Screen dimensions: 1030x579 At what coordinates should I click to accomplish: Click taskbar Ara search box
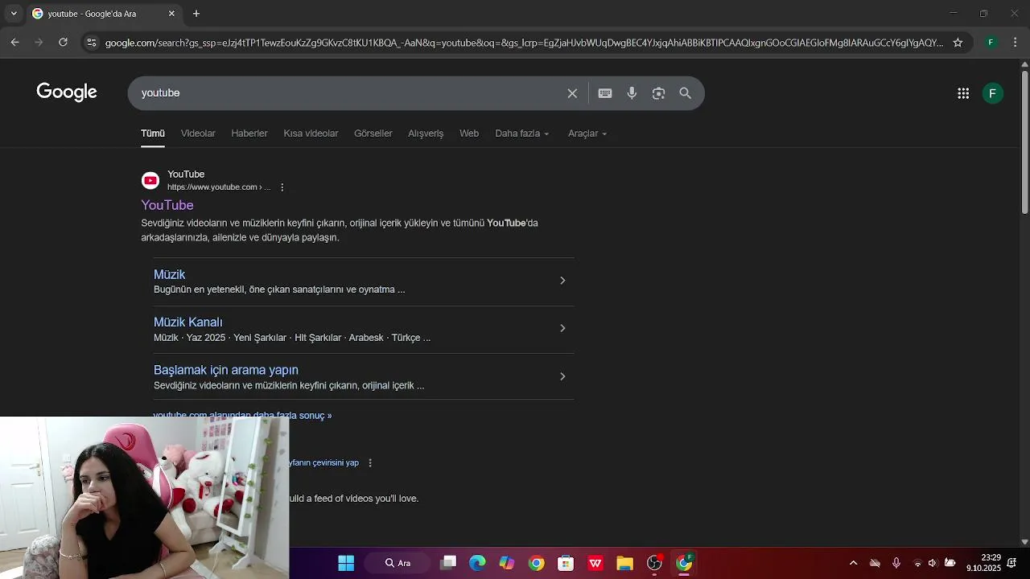point(398,563)
